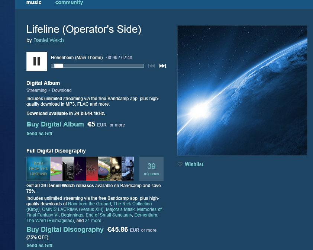Open Daniel Welch artist link
Viewport: 313px width, 250px height.
[49, 40]
